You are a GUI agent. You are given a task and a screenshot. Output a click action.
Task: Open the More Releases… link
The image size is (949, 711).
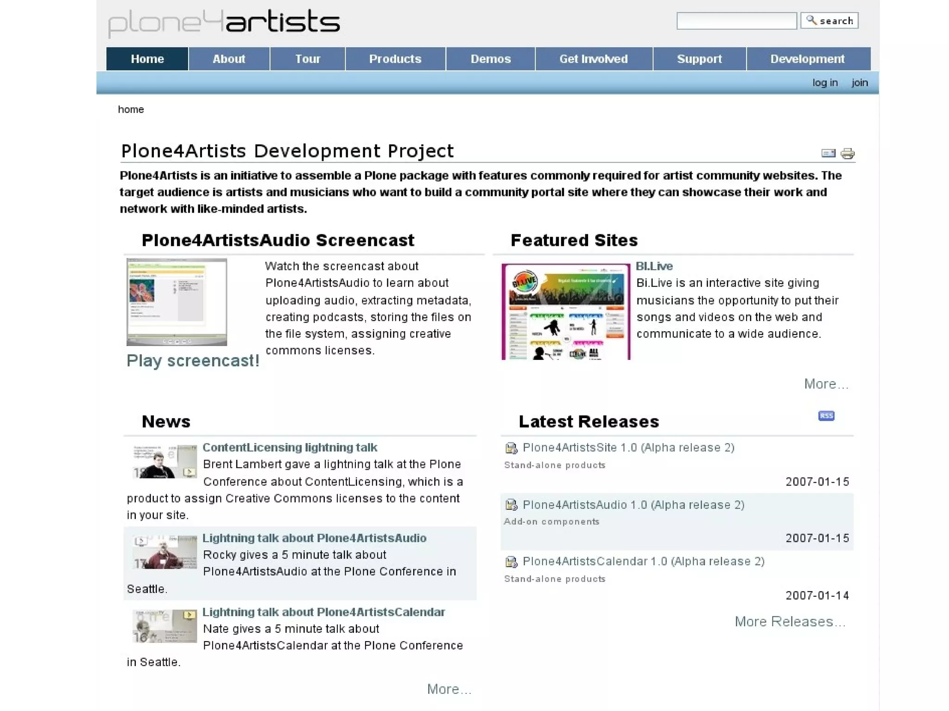[790, 622]
